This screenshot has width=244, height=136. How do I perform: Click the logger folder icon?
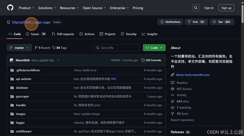click(x=12, y=123)
